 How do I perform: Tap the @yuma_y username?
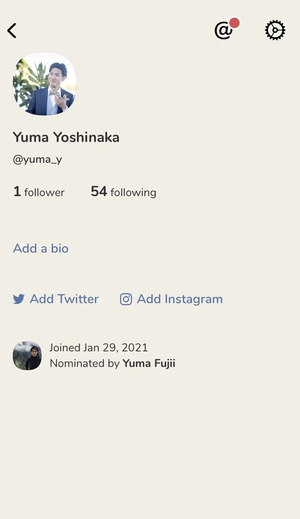[38, 160]
